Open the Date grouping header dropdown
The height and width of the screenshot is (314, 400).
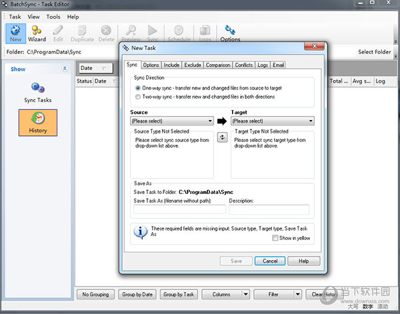[95, 68]
